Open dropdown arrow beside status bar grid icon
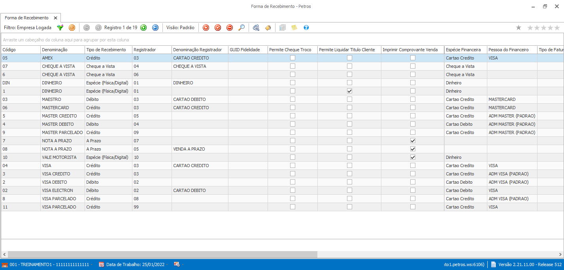This screenshot has width=564, height=270. [183, 264]
